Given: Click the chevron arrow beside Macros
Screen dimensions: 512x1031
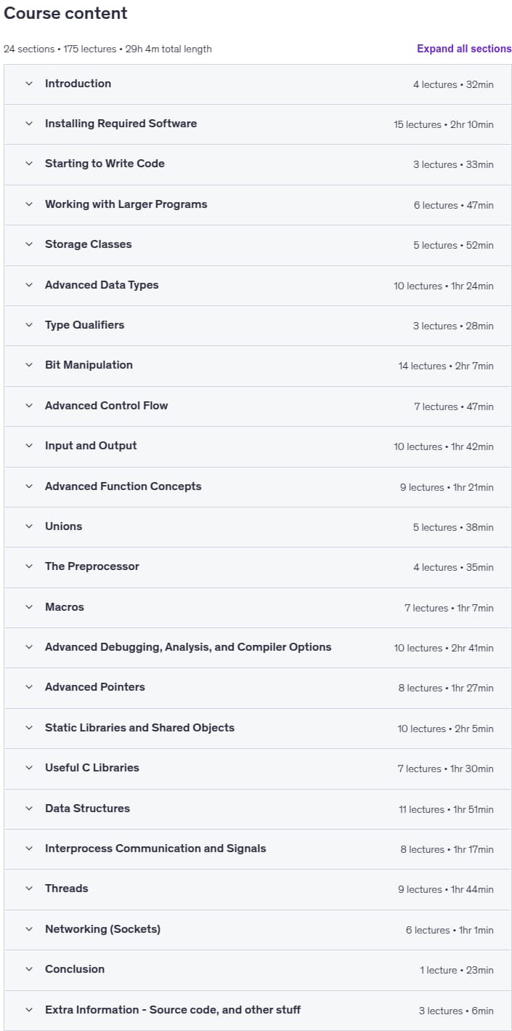Looking at the screenshot, I should (x=29, y=607).
